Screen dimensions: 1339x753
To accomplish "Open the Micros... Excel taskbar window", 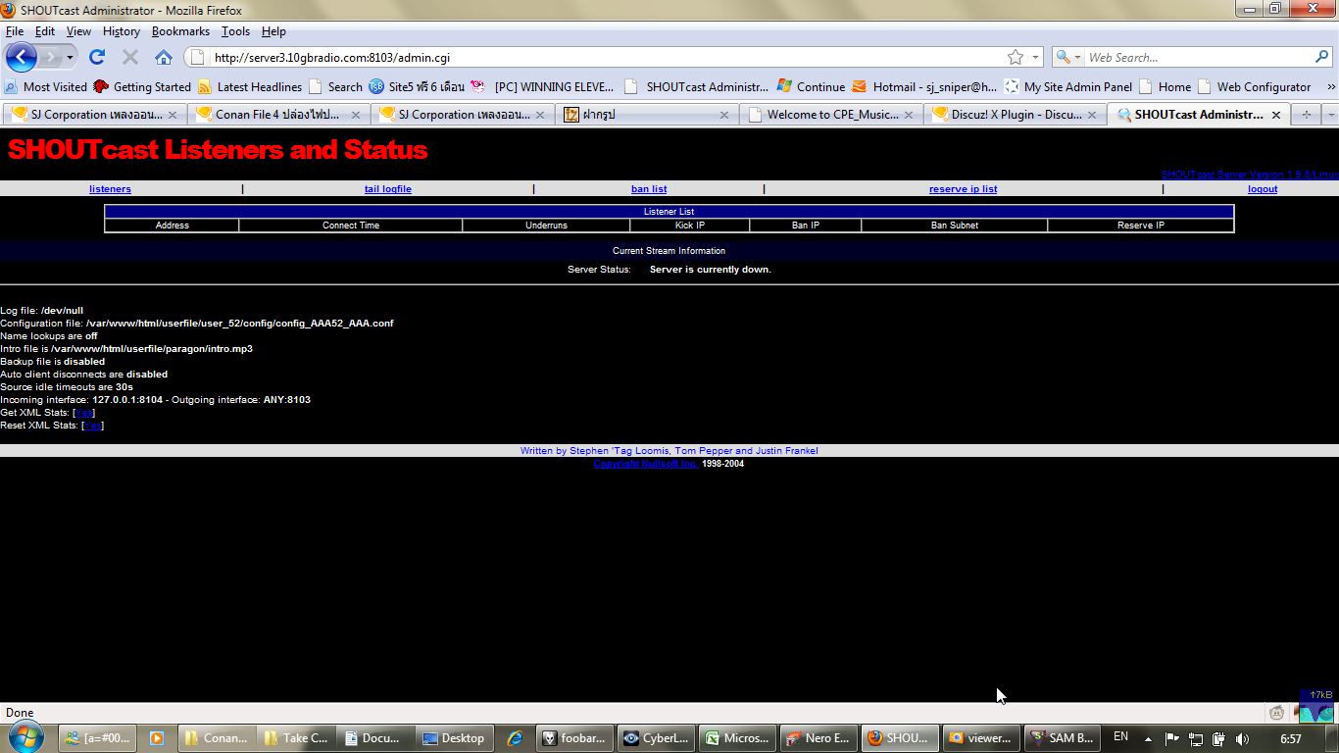I will (x=737, y=738).
